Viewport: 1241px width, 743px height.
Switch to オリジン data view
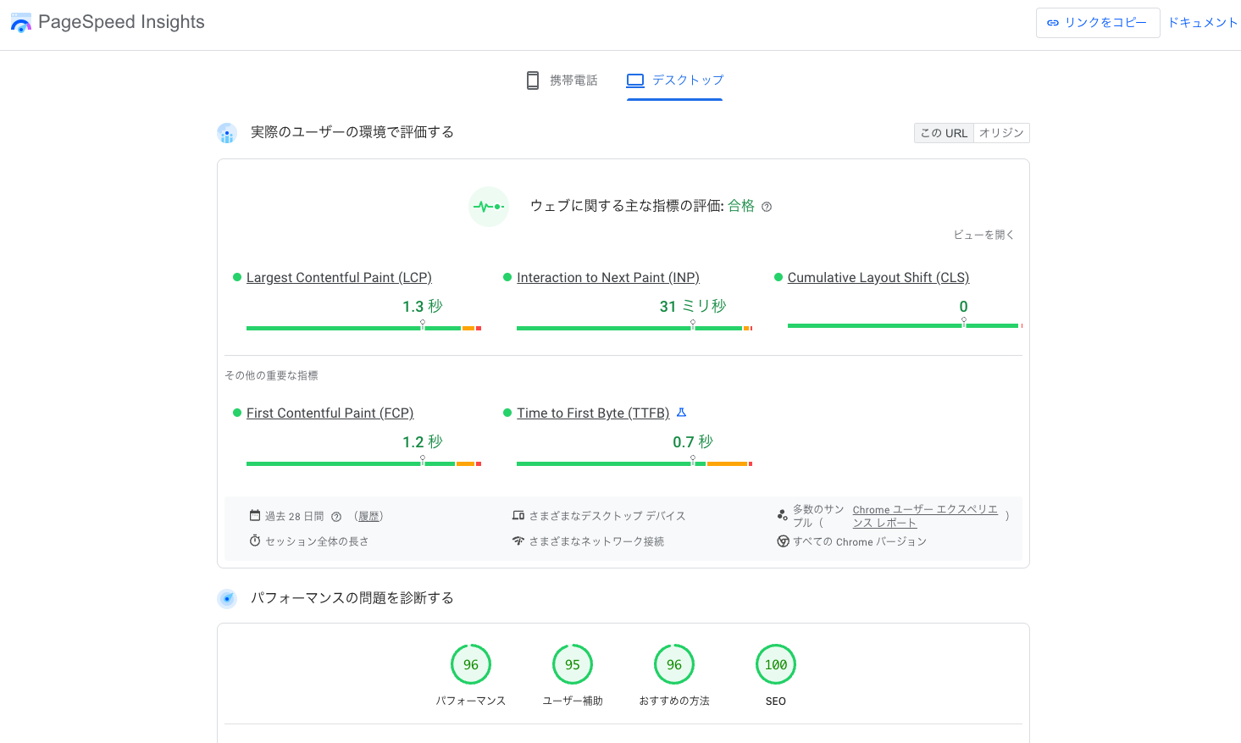click(1001, 133)
